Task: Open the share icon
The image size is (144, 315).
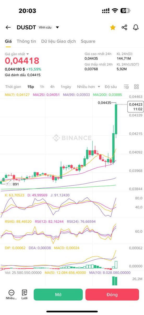Action: (x=124, y=28)
